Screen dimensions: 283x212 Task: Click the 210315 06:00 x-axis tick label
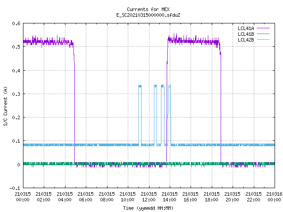coord(85,197)
